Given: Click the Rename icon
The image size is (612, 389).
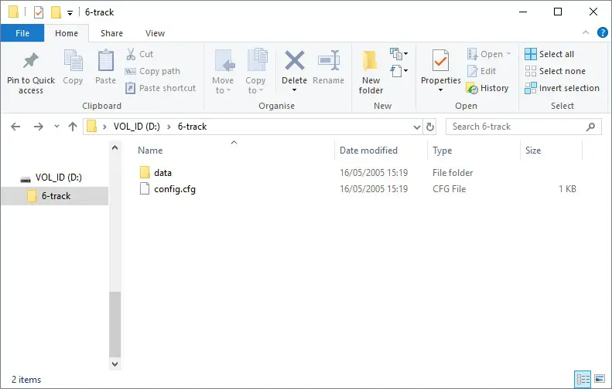Looking at the screenshot, I should pos(329,60).
